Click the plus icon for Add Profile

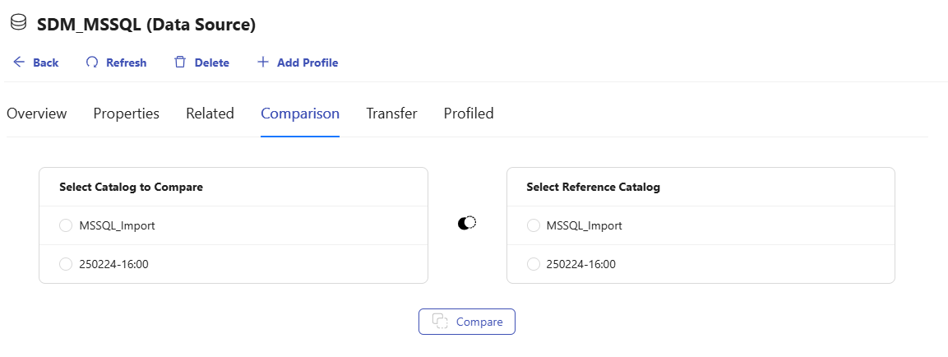263,63
